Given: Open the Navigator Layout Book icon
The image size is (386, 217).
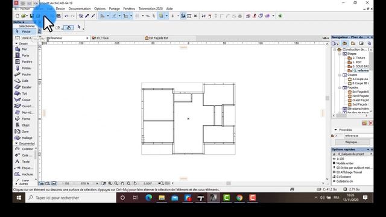Looking at the screenshot, I should (361, 43).
